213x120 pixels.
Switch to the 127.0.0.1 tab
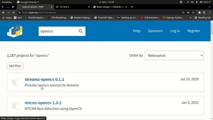73,7
